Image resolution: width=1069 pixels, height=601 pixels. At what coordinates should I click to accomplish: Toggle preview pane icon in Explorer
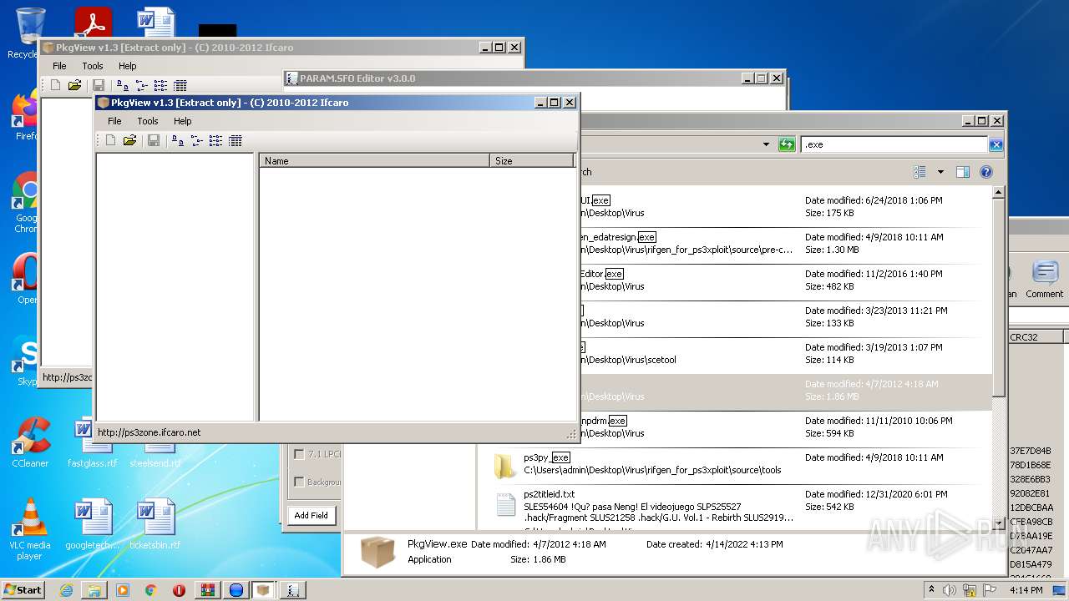(x=962, y=172)
